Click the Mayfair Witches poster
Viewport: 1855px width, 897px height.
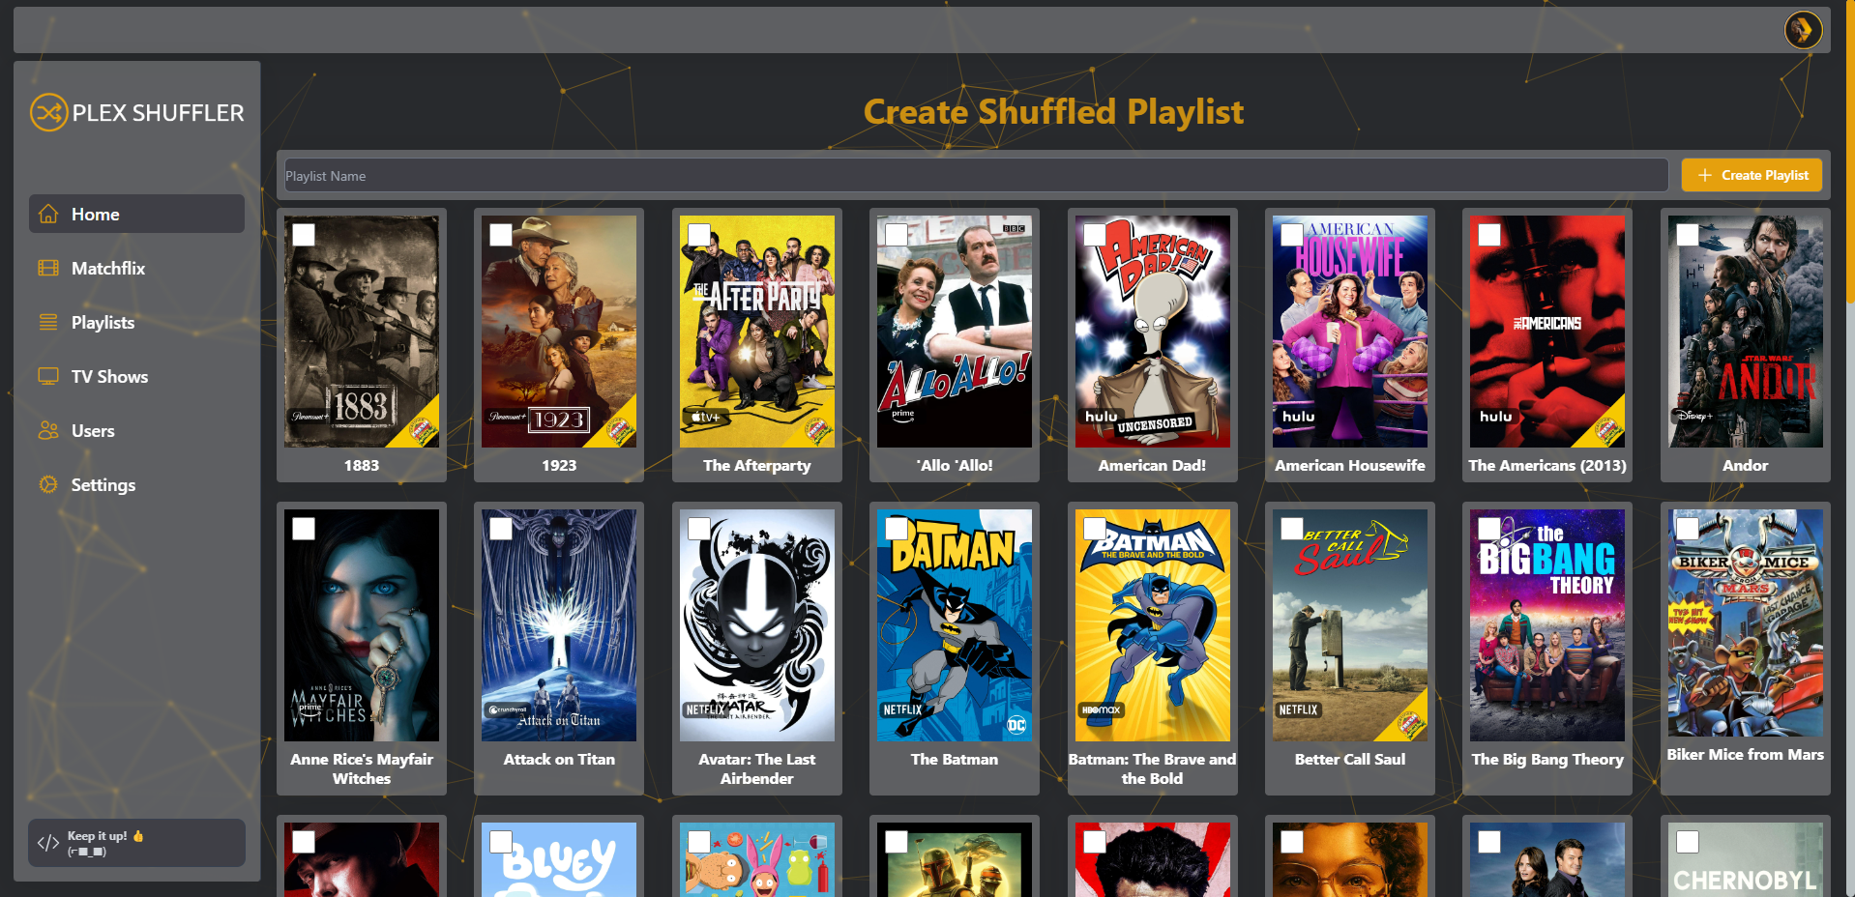pyautogui.click(x=362, y=625)
